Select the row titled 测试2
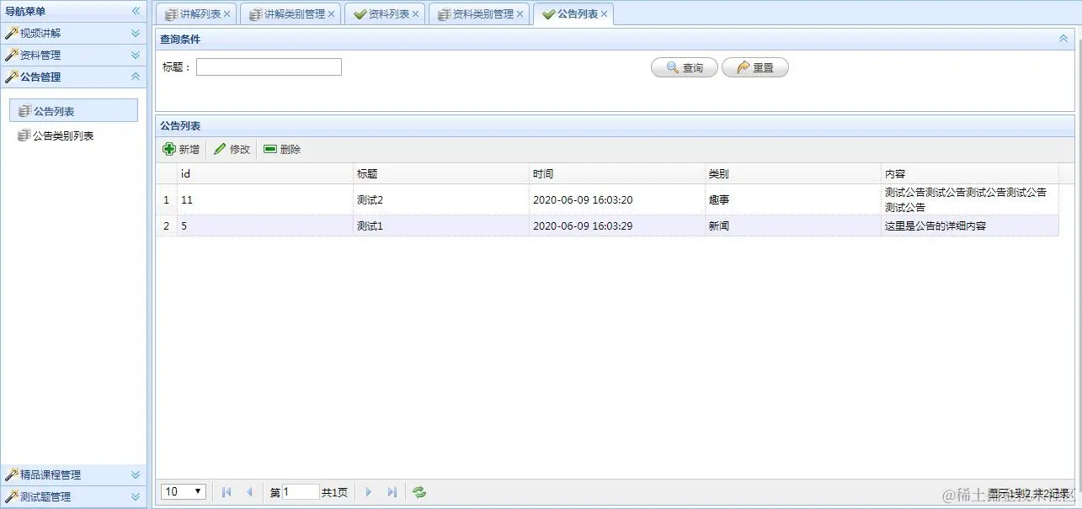 pos(607,200)
